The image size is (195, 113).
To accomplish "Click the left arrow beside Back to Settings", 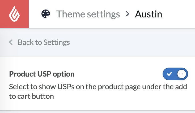I will [x=11, y=42].
